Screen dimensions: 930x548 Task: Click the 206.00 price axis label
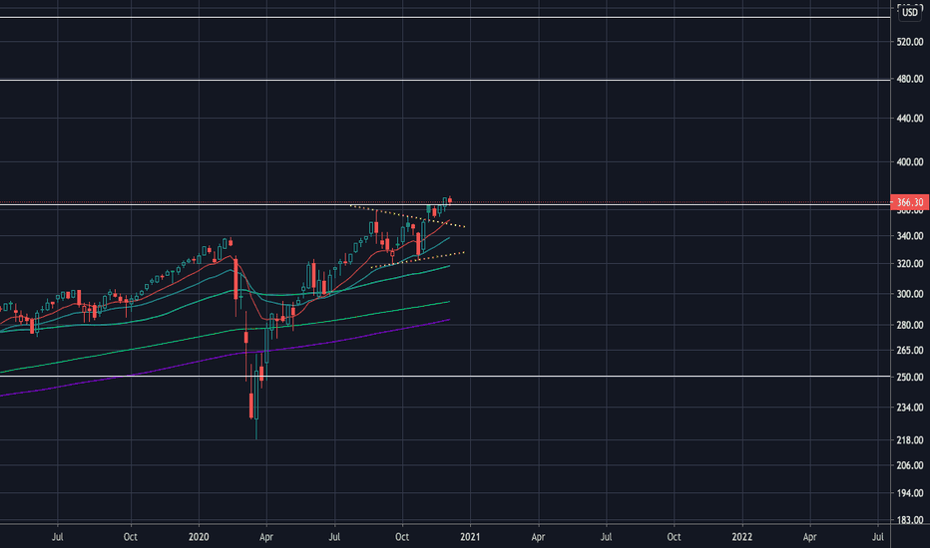(x=910, y=465)
